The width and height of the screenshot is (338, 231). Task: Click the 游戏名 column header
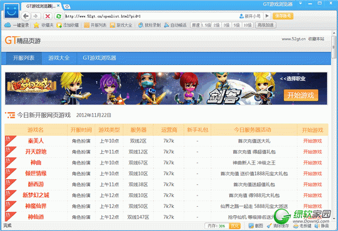coord(35,130)
